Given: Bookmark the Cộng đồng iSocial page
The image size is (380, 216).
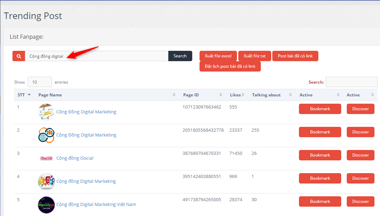Looking at the screenshot, I should coord(320,155).
